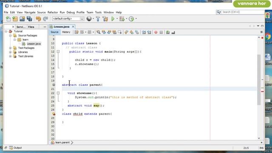Image resolution: width=272 pixels, height=153 pixels.
Task: Open the Navigate menu
Action: [30, 12]
